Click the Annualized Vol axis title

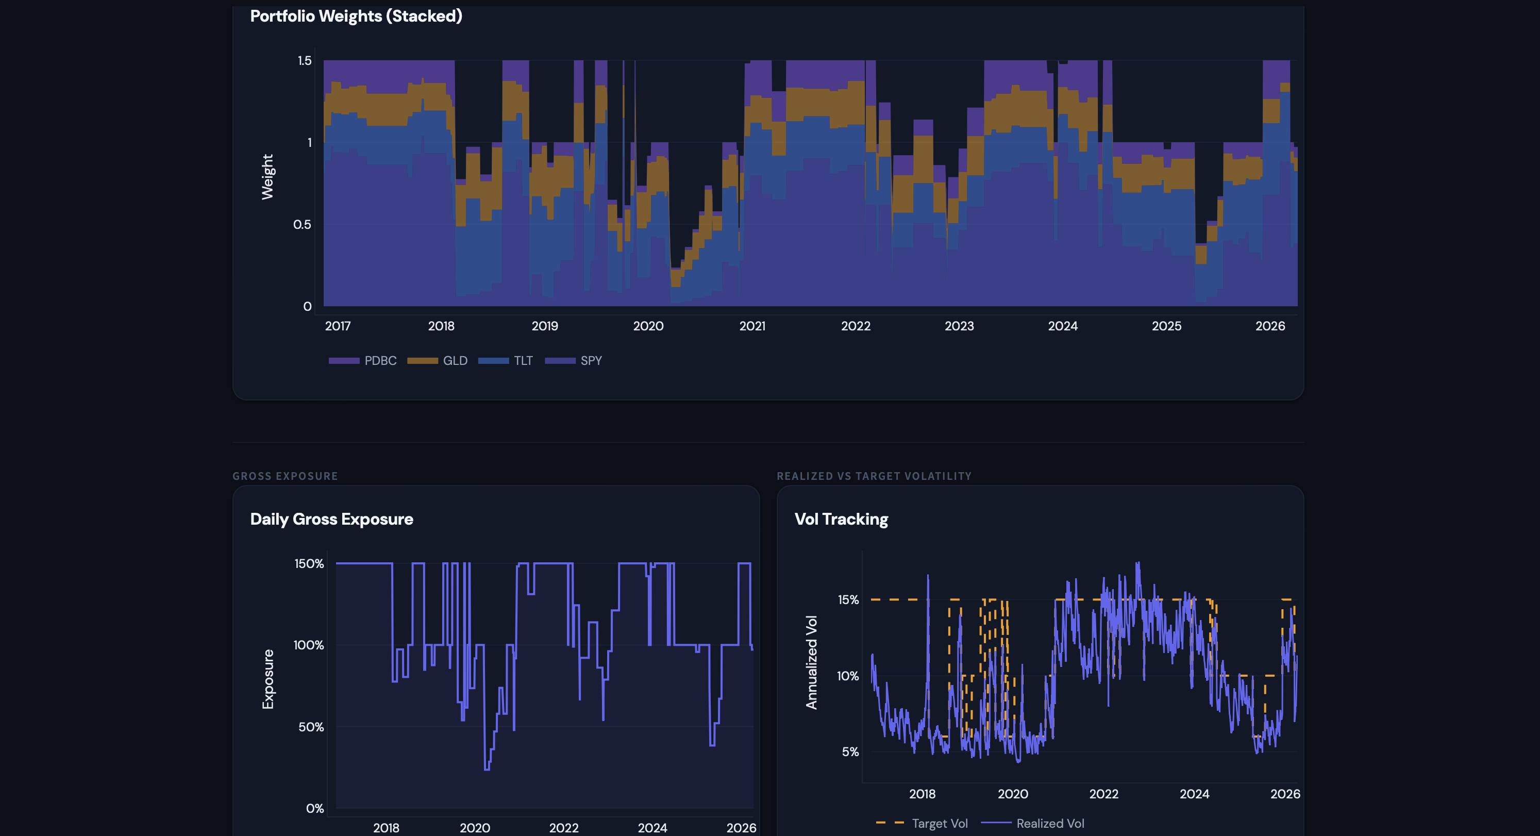tap(811, 662)
